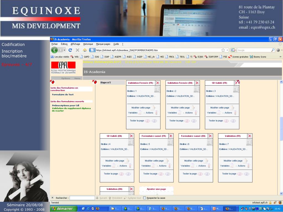
Task: Open the address bar dropdown arrow
Action: (227, 50)
